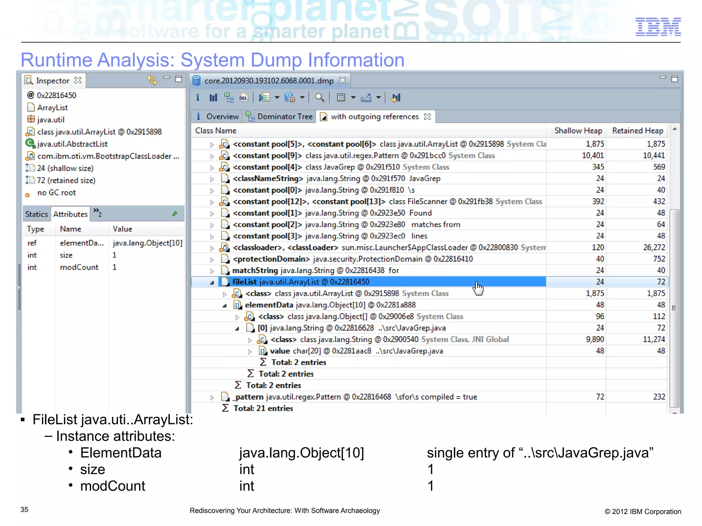Switch to the Statics tab

click(x=37, y=214)
